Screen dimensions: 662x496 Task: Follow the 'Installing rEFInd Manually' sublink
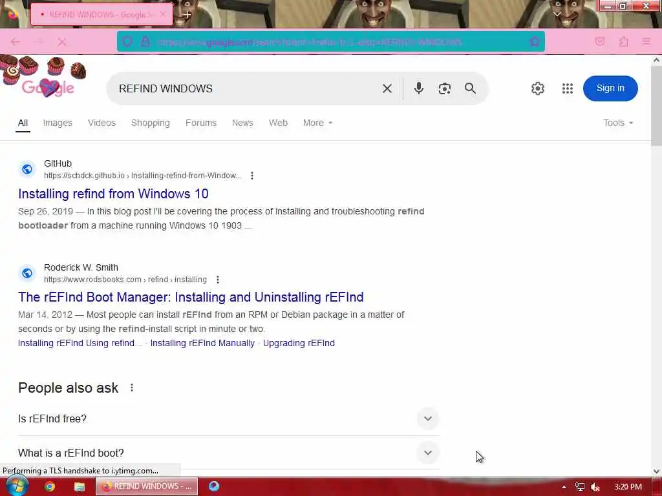[x=202, y=343]
